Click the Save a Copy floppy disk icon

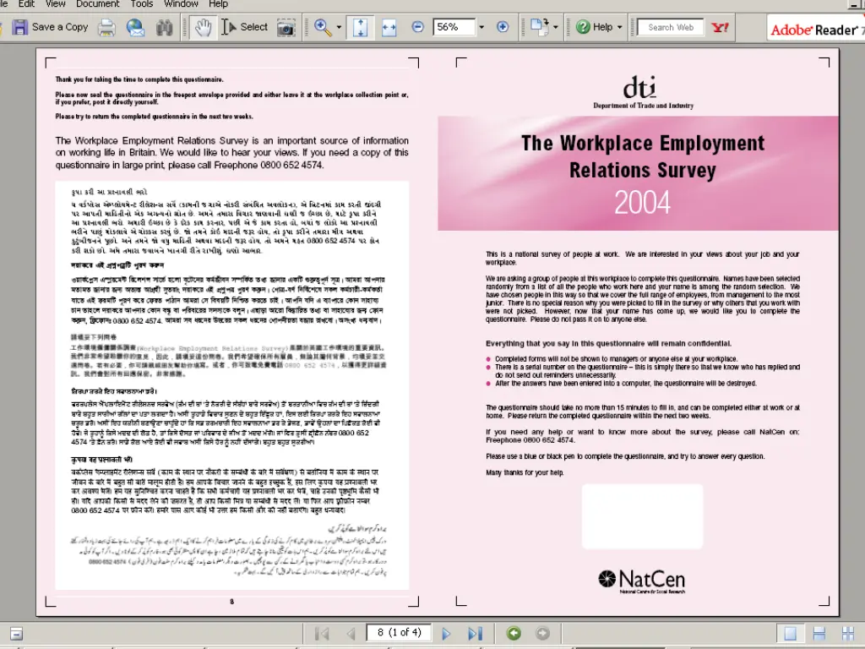point(20,27)
